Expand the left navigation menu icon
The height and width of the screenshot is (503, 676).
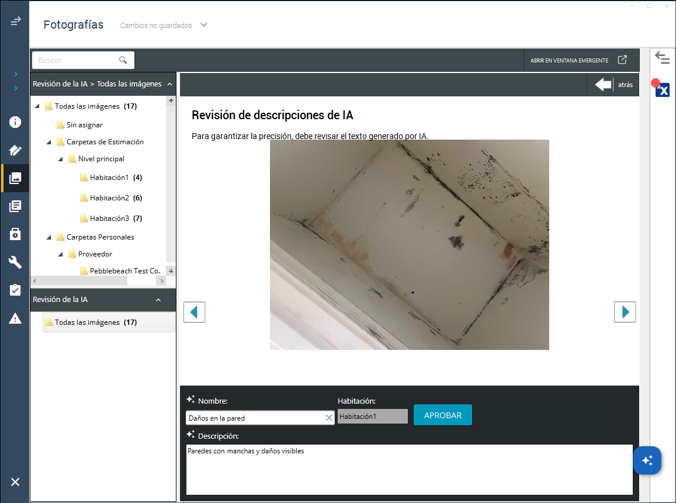[x=16, y=20]
